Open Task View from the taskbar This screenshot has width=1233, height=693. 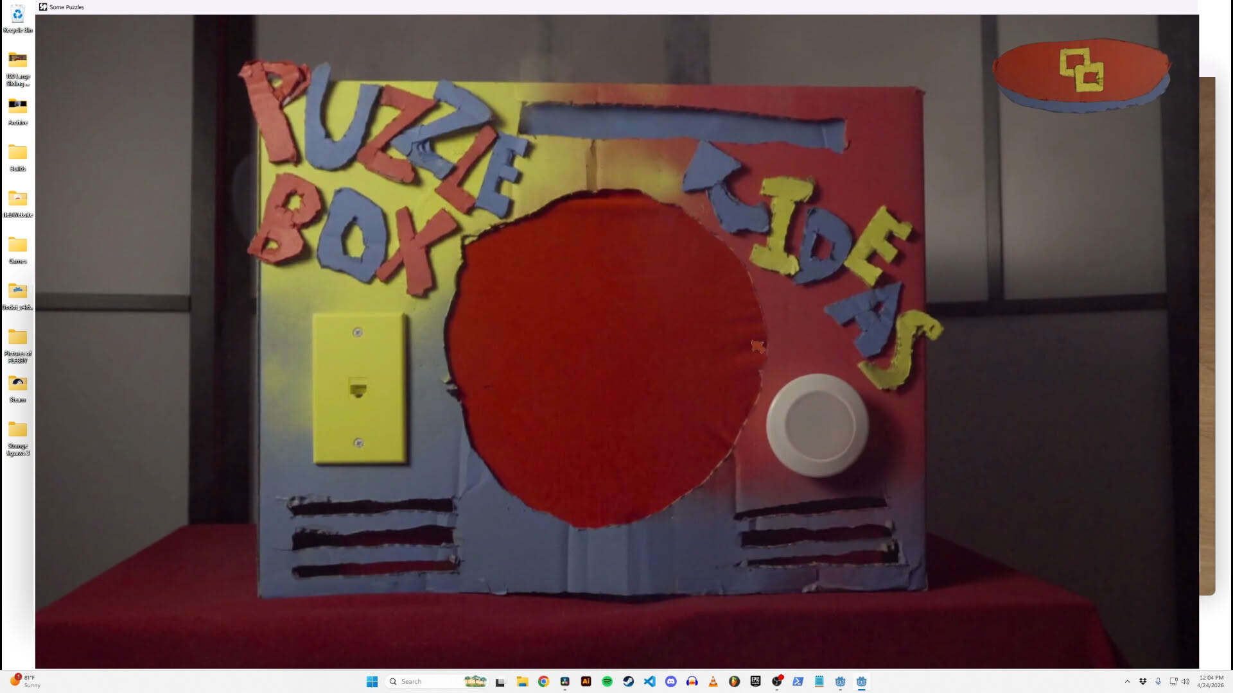click(500, 681)
